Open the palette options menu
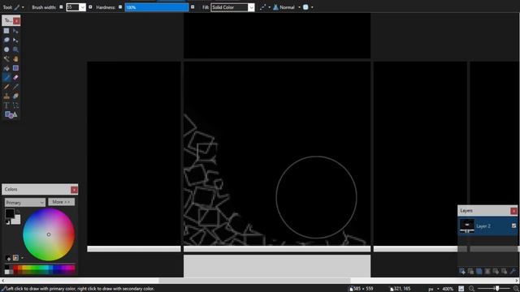 [22, 258]
